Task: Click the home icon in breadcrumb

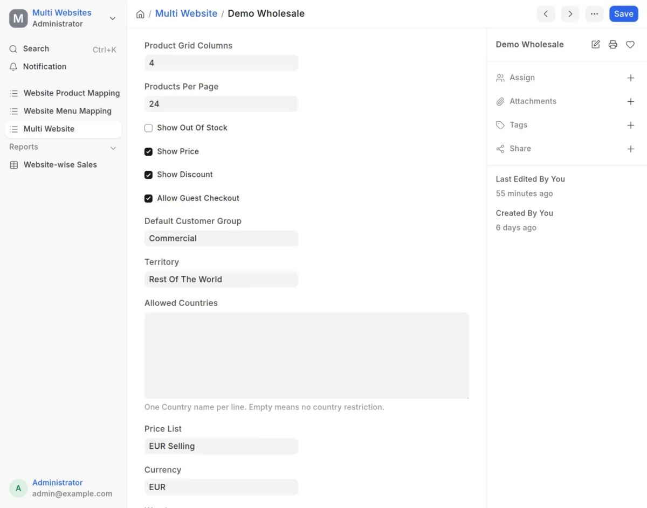Action: [140, 15]
